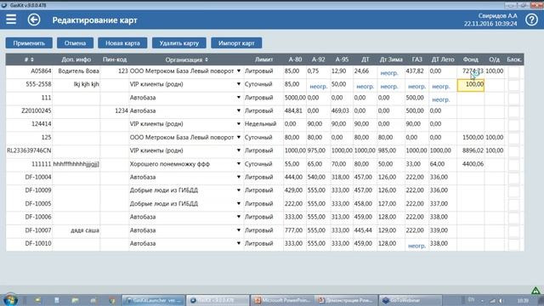Expand organization dropdown for card 125
Image resolution: width=544 pixels, height=306 pixels.
tap(239, 137)
